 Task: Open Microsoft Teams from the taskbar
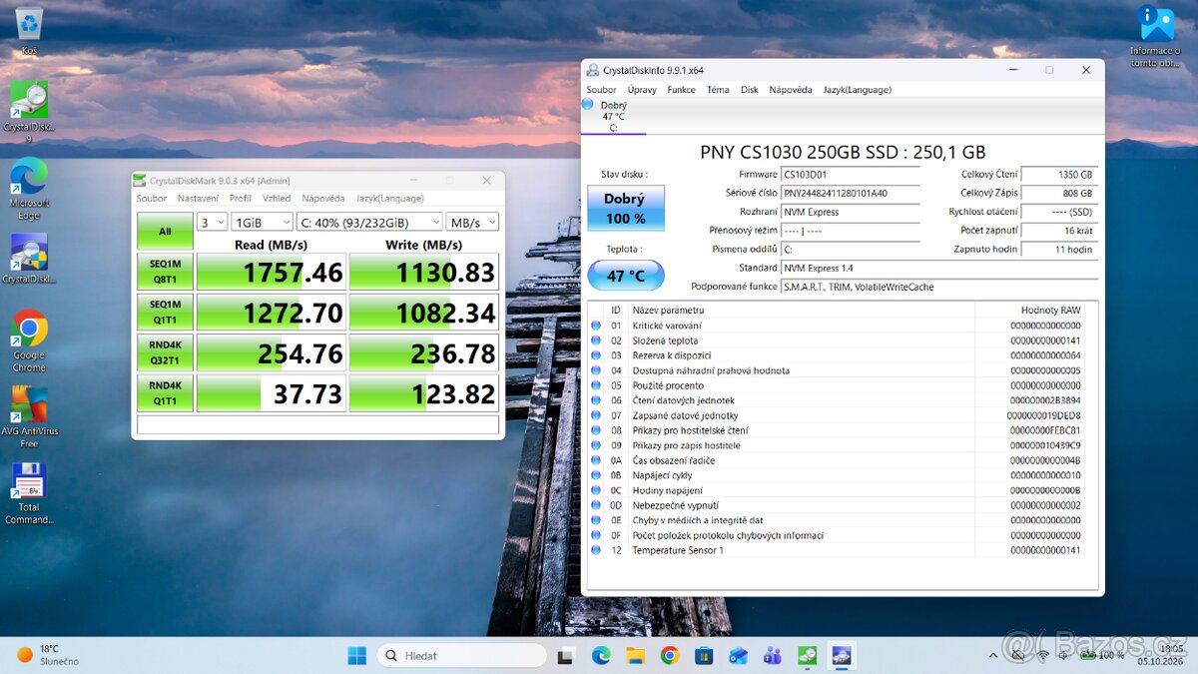[x=772, y=656]
